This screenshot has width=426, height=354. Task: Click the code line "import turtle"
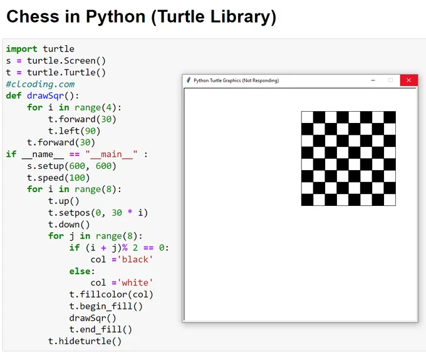[40, 49]
